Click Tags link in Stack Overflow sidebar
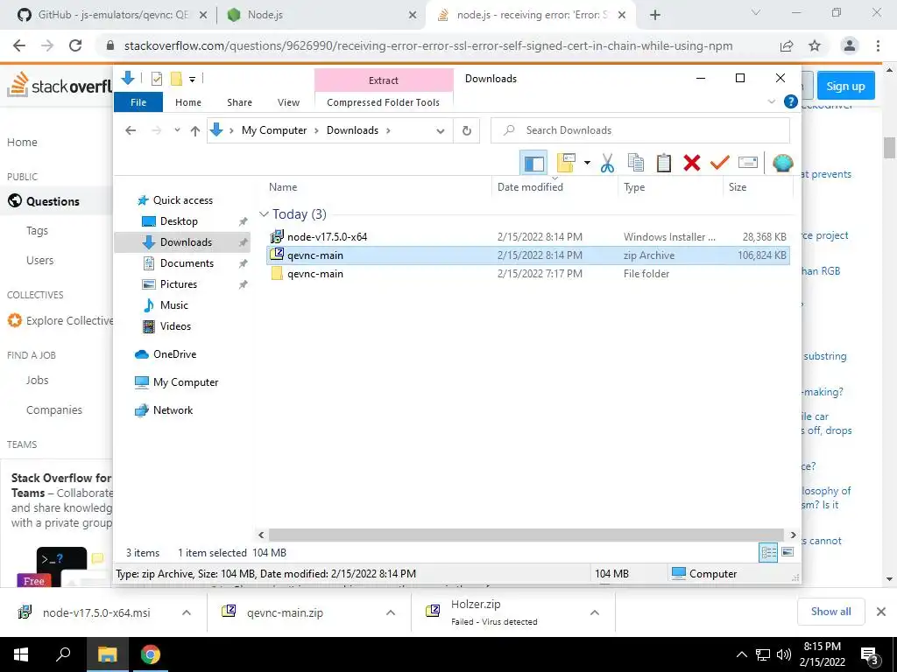 (37, 231)
